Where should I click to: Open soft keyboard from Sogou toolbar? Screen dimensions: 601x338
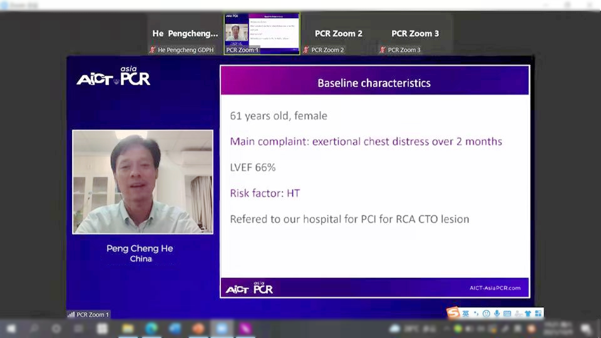(507, 313)
